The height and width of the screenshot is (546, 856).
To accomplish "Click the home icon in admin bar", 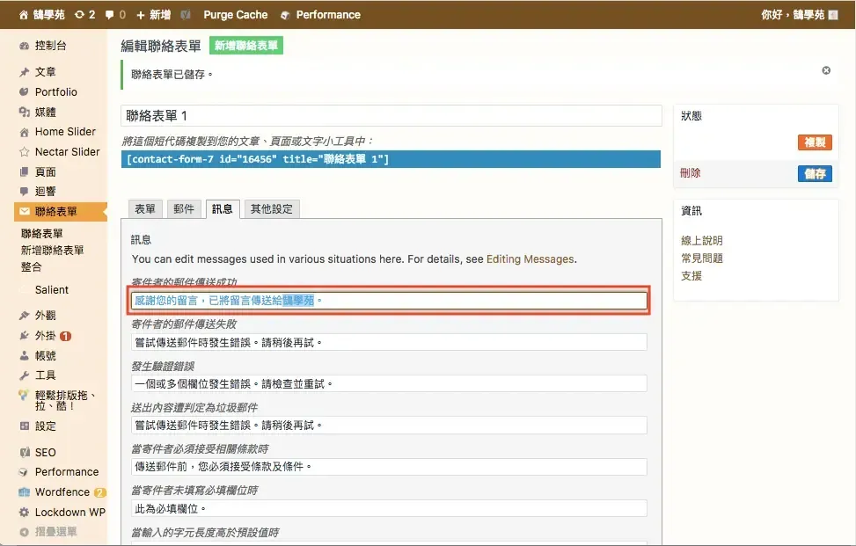I will (24, 15).
